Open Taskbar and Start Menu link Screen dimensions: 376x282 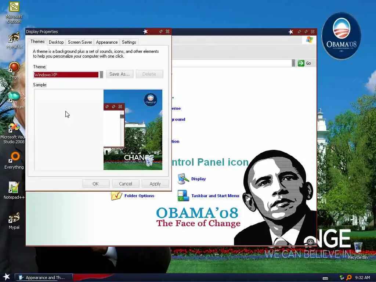pyautogui.click(x=215, y=196)
